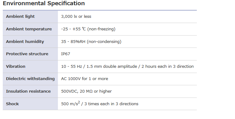This screenshot has width=235, height=119.
Task: Select the Protective structure label
Action: 27,54
